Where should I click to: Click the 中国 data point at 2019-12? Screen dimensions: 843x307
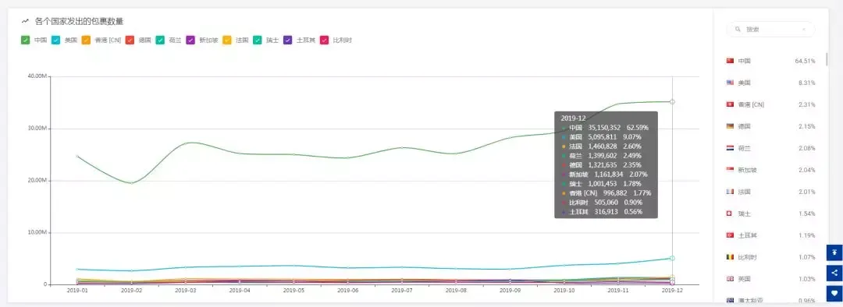pos(672,101)
